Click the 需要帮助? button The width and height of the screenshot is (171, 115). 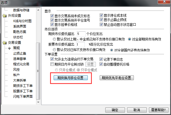pyautogui.click(x=159, y=110)
